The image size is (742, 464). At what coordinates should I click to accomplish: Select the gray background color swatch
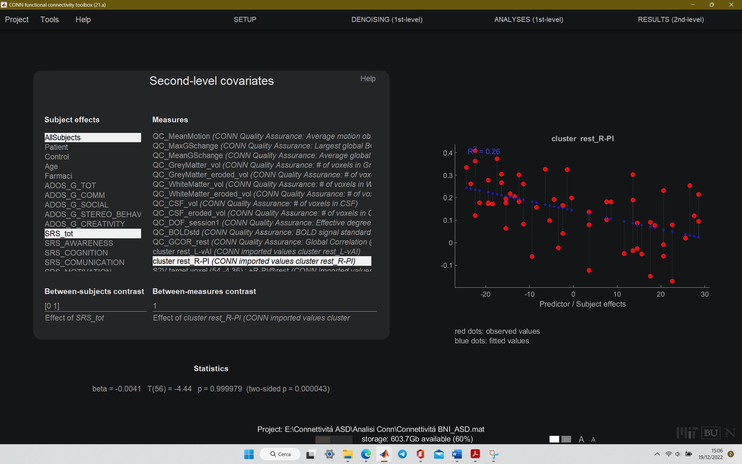(566, 439)
